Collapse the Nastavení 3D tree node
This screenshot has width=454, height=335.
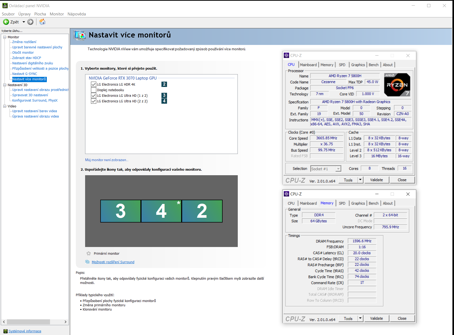pyautogui.click(x=5, y=85)
